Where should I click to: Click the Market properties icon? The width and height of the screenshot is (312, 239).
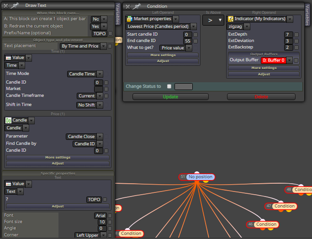click(x=130, y=19)
